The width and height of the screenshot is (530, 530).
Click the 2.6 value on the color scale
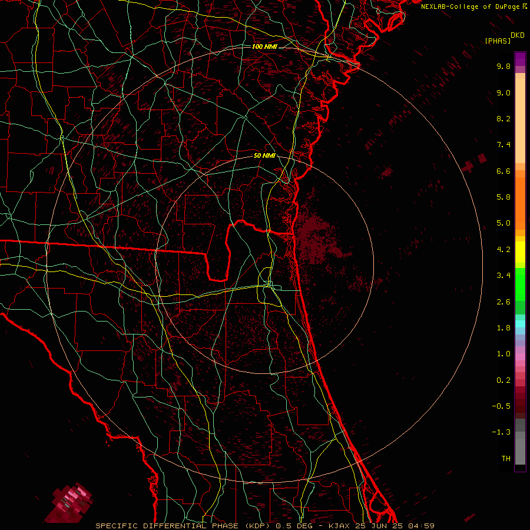point(503,302)
